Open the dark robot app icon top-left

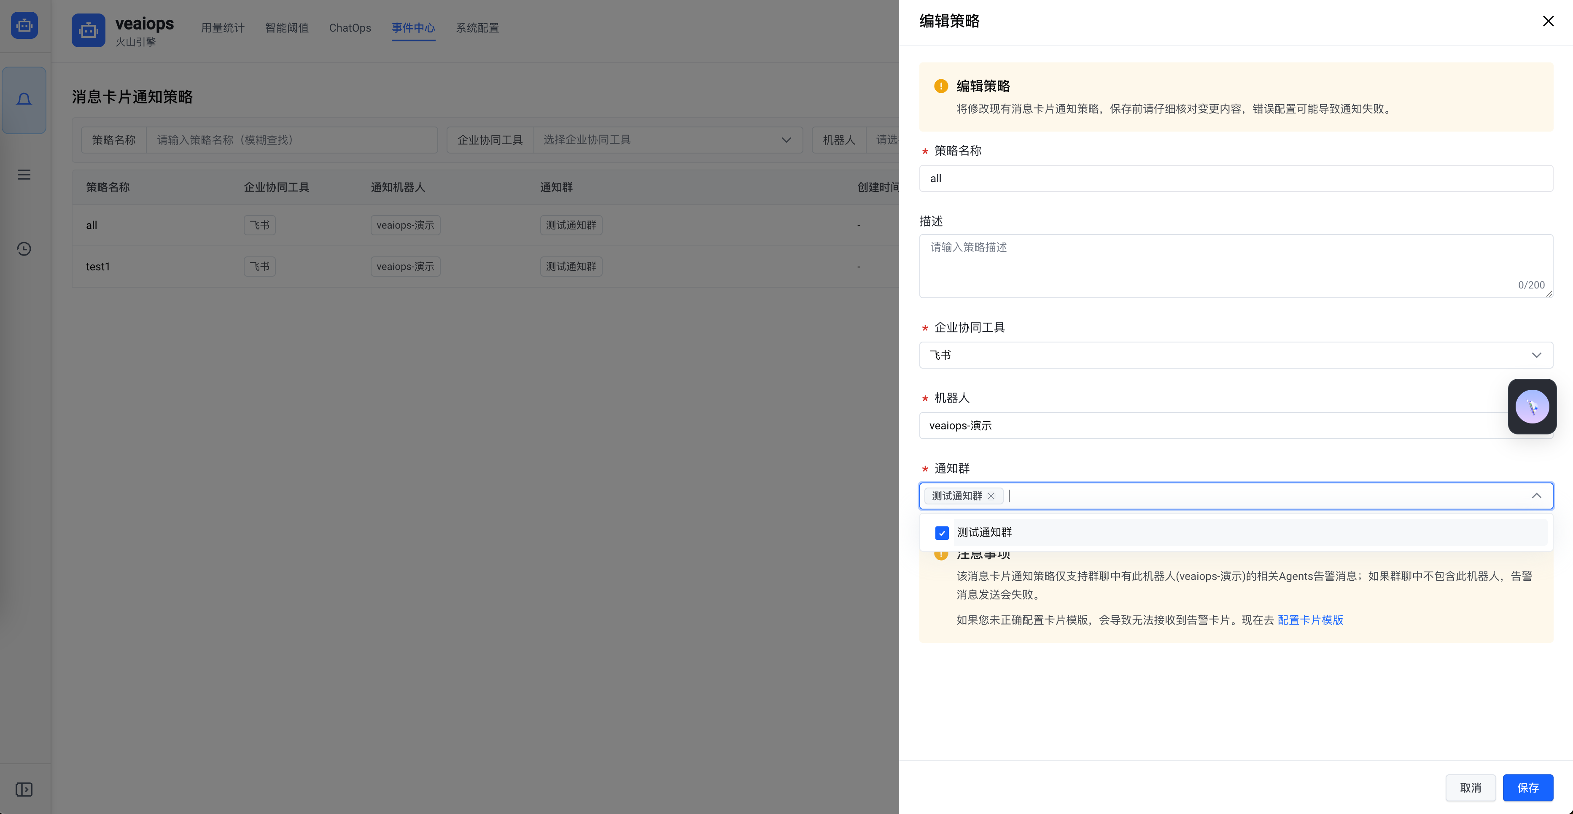coord(24,25)
